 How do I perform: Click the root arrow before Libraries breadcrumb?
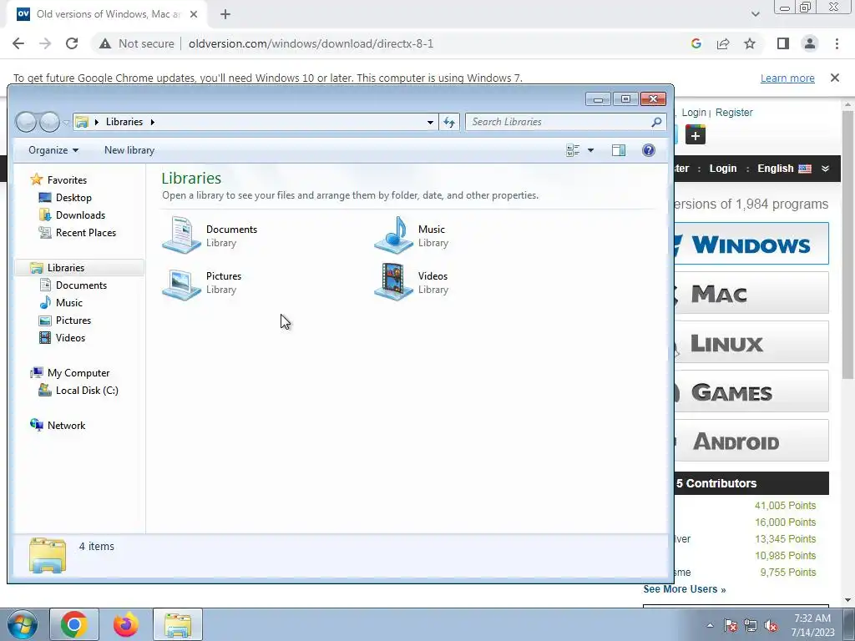pos(97,122)
